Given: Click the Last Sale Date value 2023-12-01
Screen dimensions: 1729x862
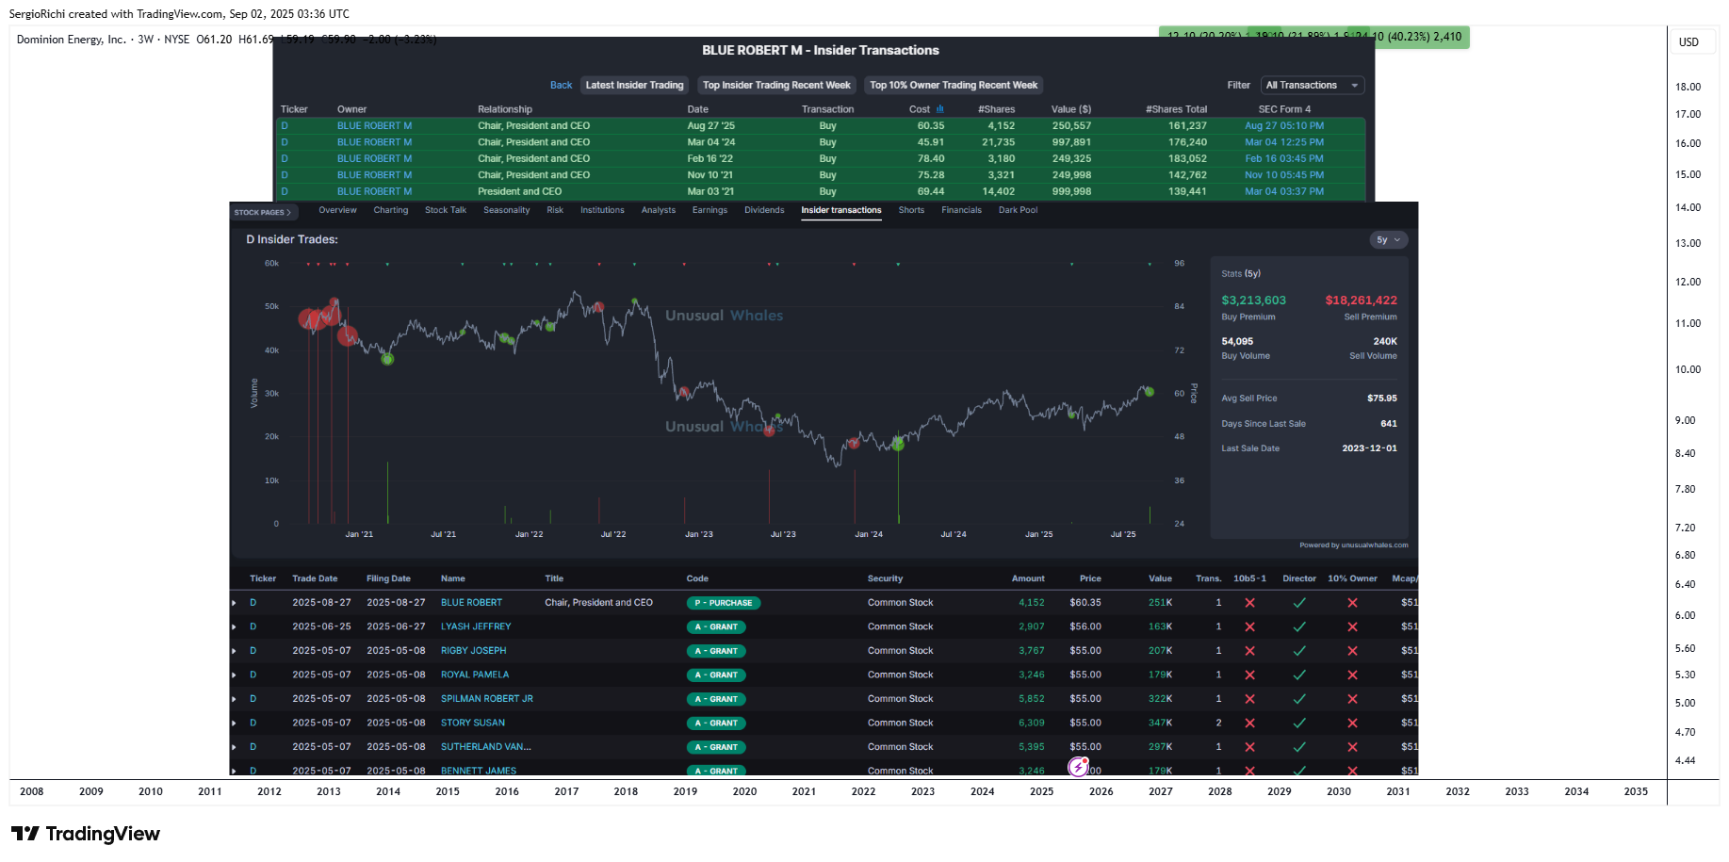Looking at the screenshot, I should (x=1369, y=448).
